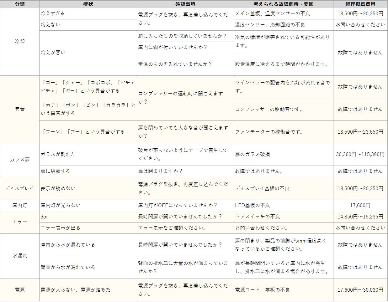Viewport: 388px width, 302px height.
Task: Click the 症状 column header
Action: 88,4
